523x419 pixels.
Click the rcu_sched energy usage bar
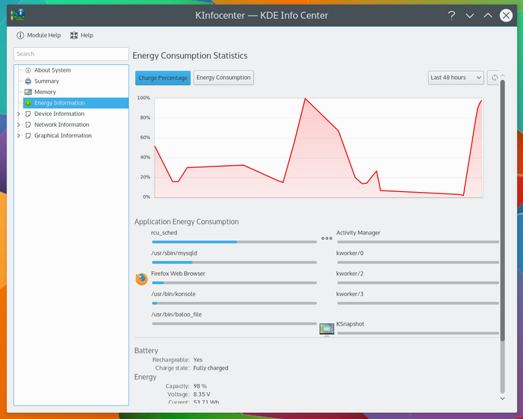pos(234,242)
